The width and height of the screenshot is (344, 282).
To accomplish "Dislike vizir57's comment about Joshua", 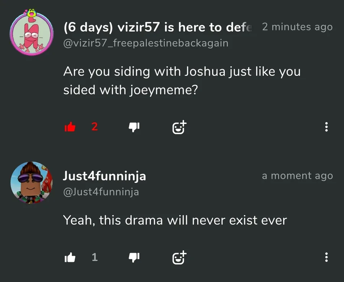I will point(134,127).
